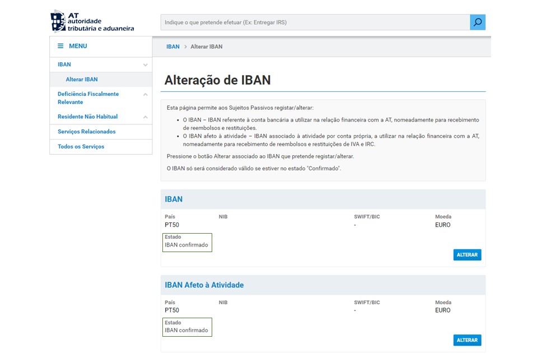537x358 pixels.
Task: Click the IBAN breadcrumb link
Action: coord(172,47)
